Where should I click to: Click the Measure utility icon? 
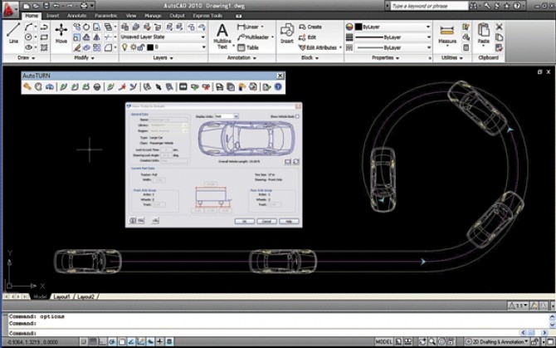click(x=446, y=33)
